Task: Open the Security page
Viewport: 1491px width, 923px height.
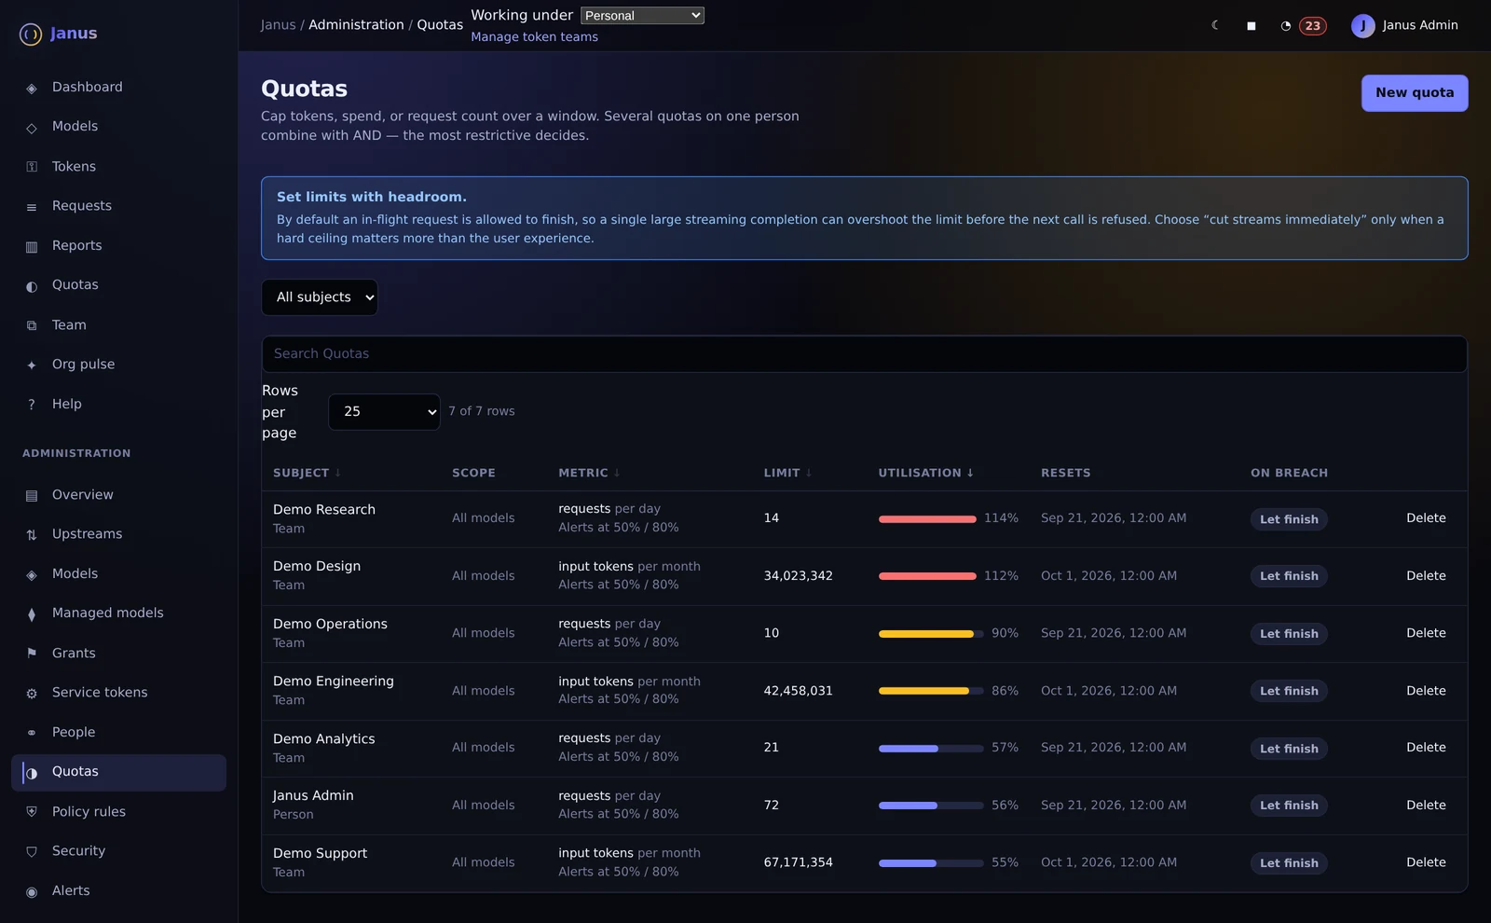Action: click(x=118, y=850)
